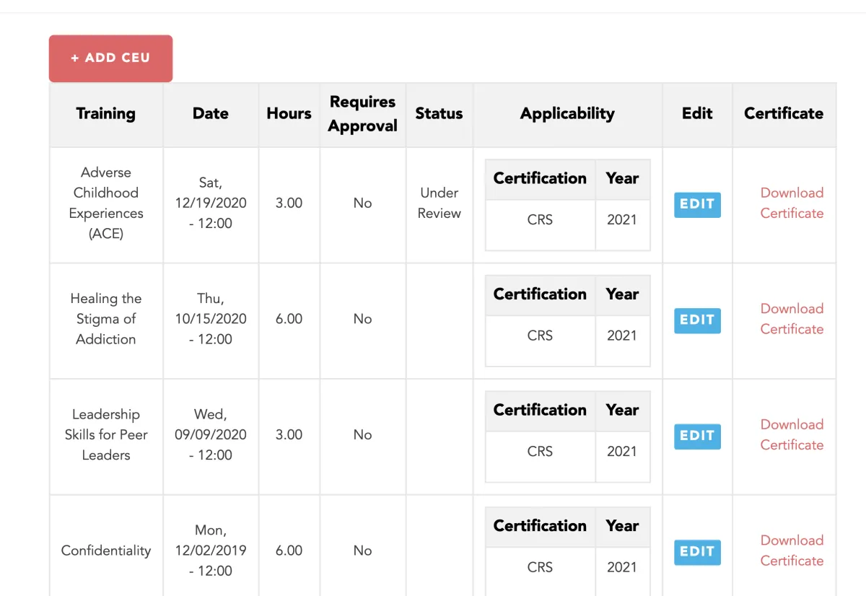Screen dimensions: 866x596
Task: Select the Applicability column header
Action: pyautogui.click(x=567, y=114)
